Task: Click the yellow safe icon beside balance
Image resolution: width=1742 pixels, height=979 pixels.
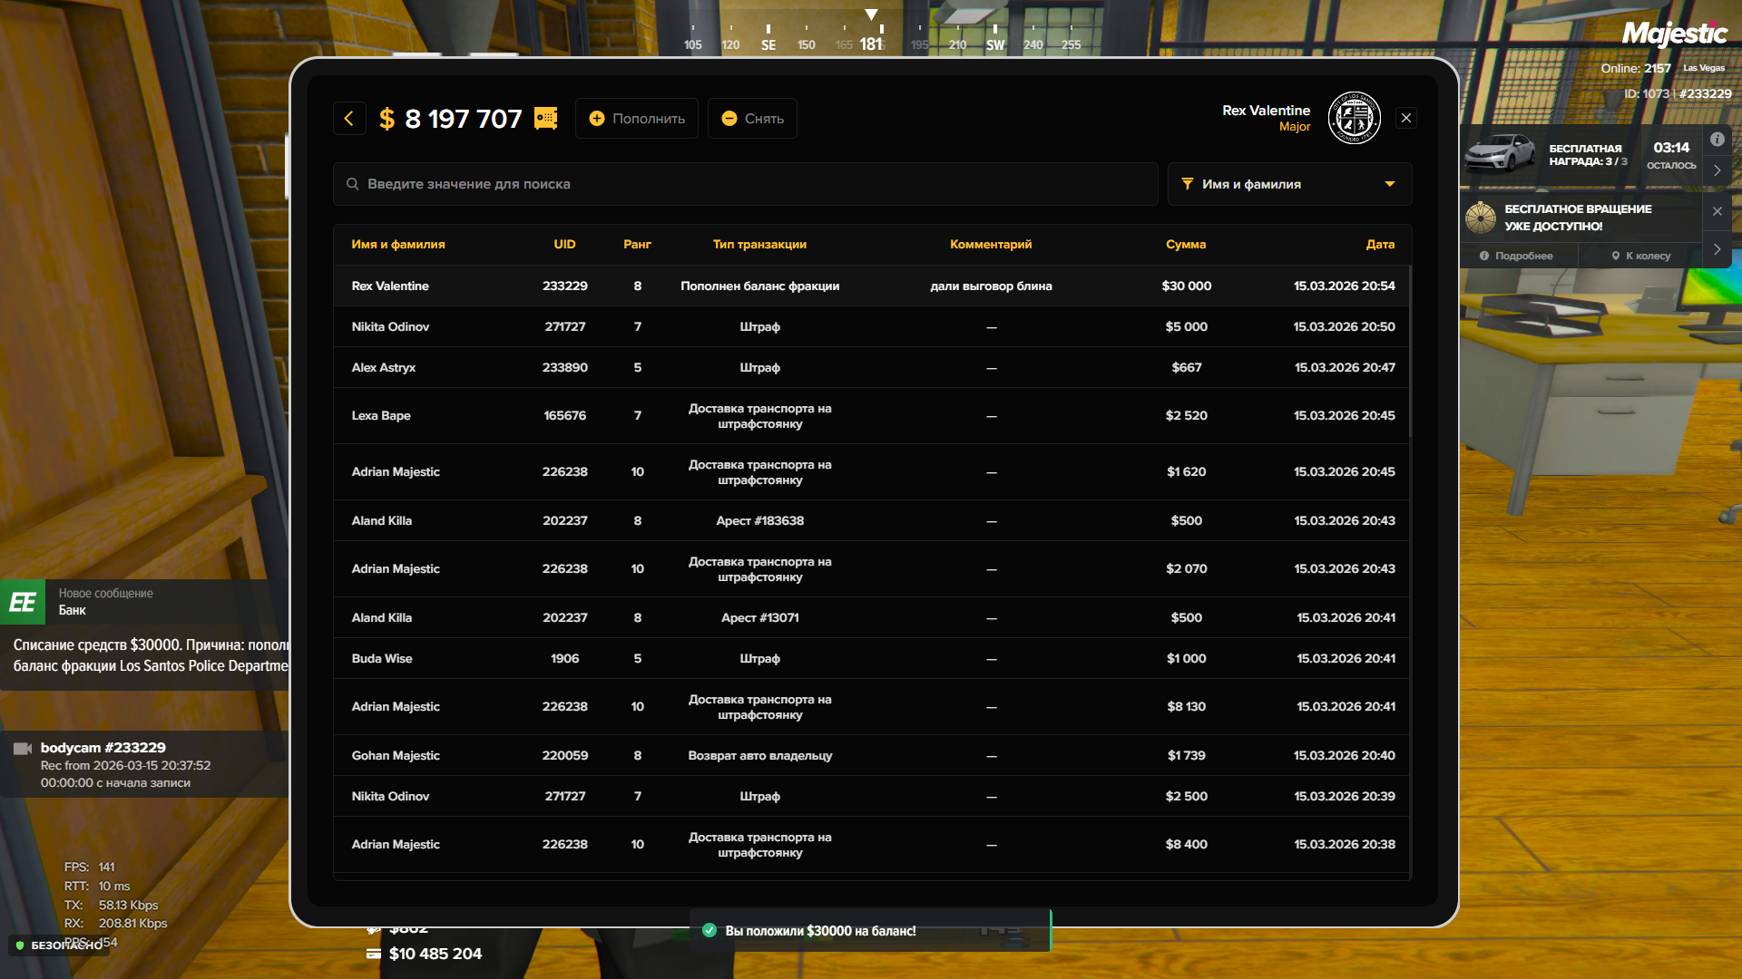Action: (545, 119)
